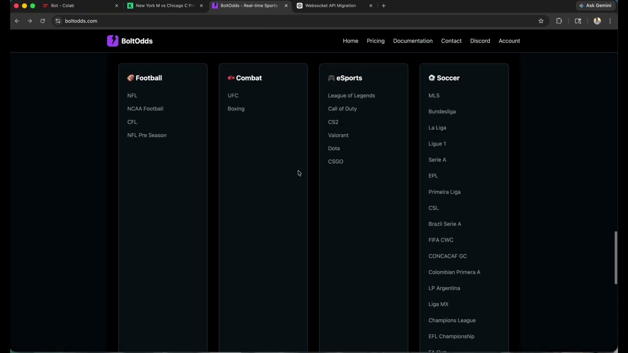Select La Liga entry

437,128
